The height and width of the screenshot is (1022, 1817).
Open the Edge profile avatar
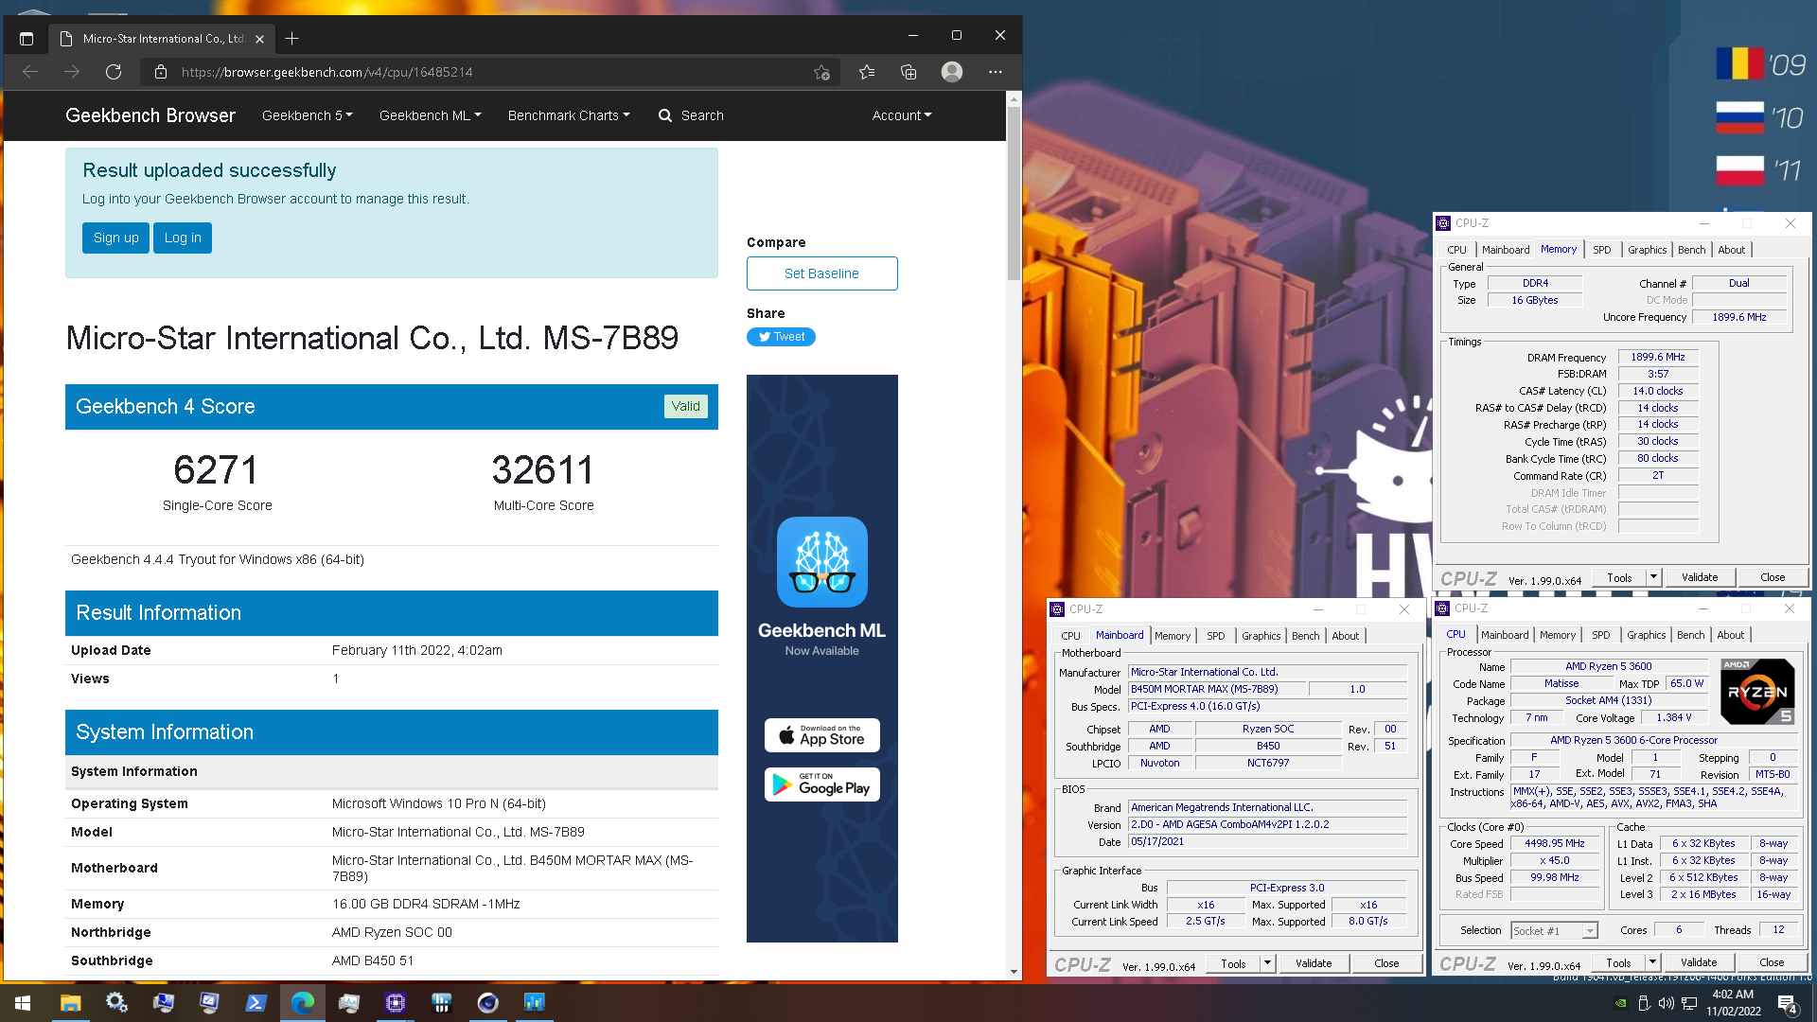[952, 72]
